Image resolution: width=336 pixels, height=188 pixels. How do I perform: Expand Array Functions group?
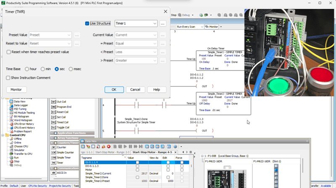pos(52,138)
